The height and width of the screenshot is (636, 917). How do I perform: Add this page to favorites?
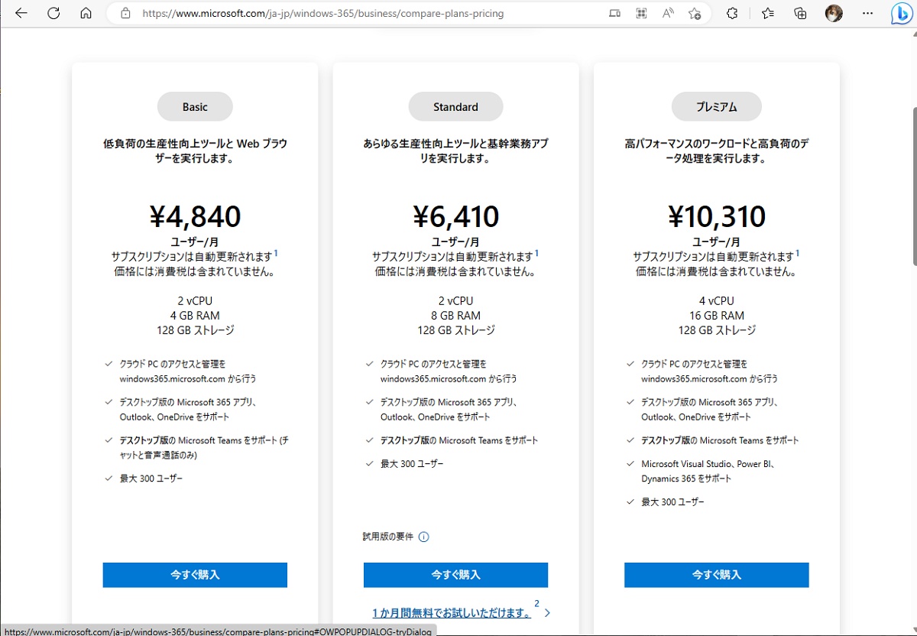coord(695,14)
